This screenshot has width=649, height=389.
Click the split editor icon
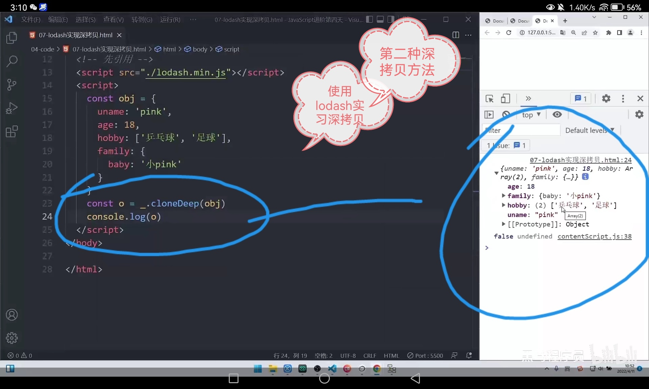(x=456, y=35)
